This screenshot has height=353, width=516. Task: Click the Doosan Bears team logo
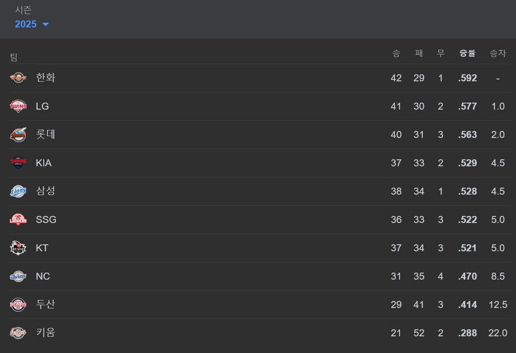pos(18,304)
